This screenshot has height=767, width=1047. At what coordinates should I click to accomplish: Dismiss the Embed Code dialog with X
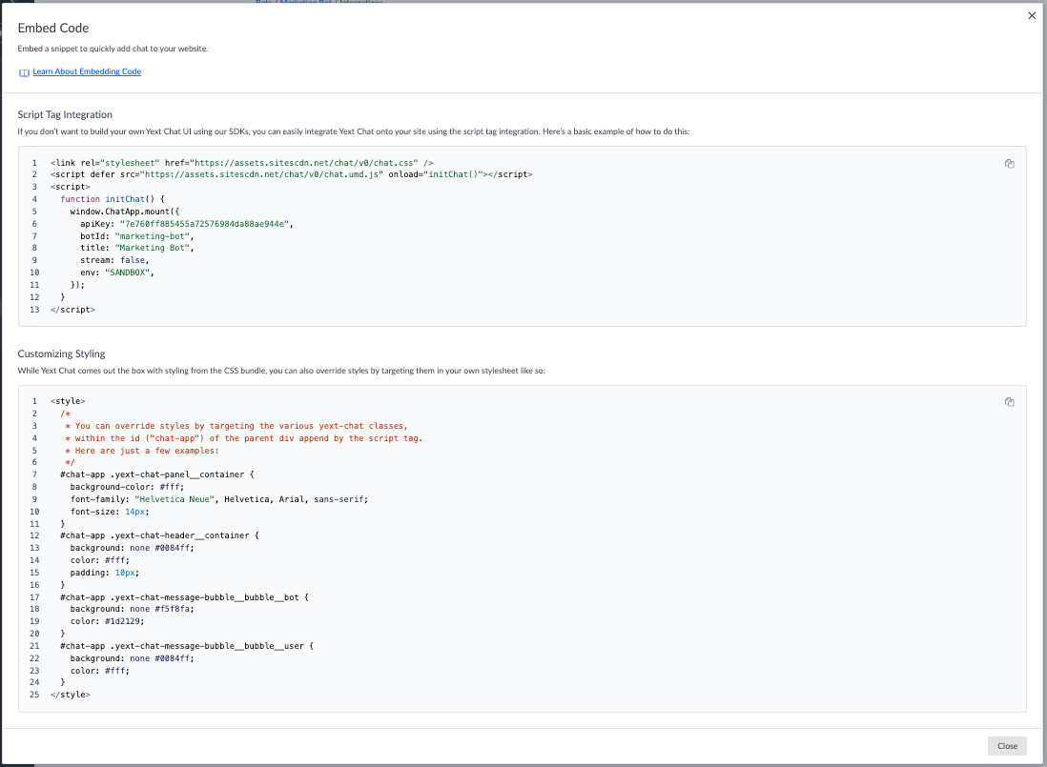coord(1032,15)
